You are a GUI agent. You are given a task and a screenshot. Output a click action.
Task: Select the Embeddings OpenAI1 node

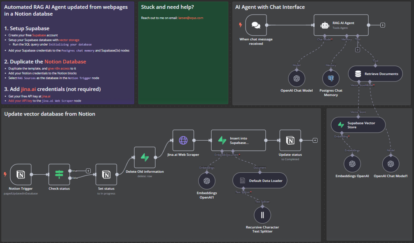[207, 181]
